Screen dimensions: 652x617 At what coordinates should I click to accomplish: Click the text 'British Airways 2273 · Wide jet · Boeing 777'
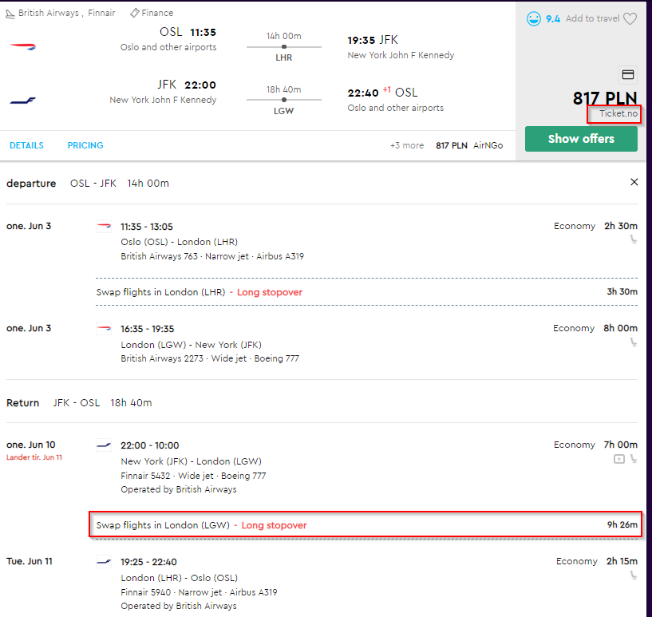click(x=210, y=358)
